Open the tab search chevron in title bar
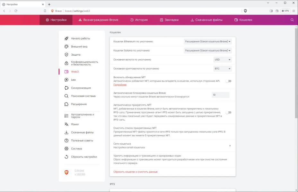298x192 pixels. tap(268, 3)
